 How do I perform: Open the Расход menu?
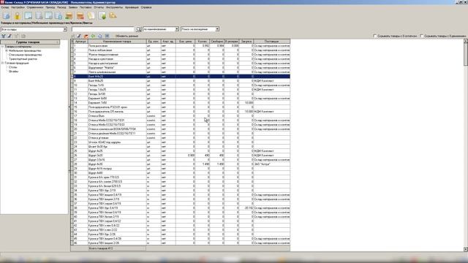[61, 7]
